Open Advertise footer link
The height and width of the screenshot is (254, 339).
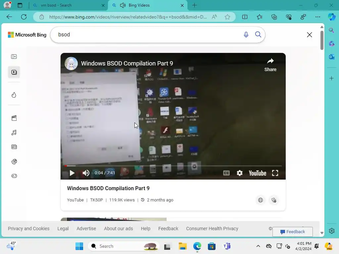86,229
